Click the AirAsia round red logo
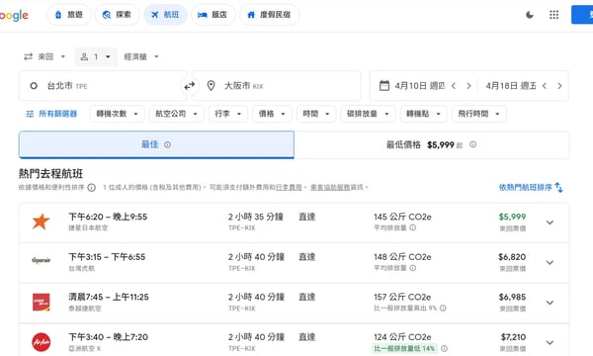This screenshot has width=593, height=356. 41,342
